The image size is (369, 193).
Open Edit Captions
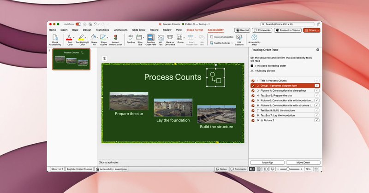pyautogui.click(x=239, y=40)
